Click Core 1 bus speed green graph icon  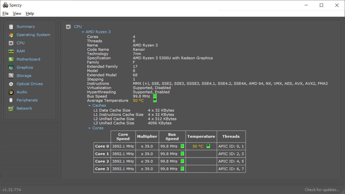click(x=182, y=153)
